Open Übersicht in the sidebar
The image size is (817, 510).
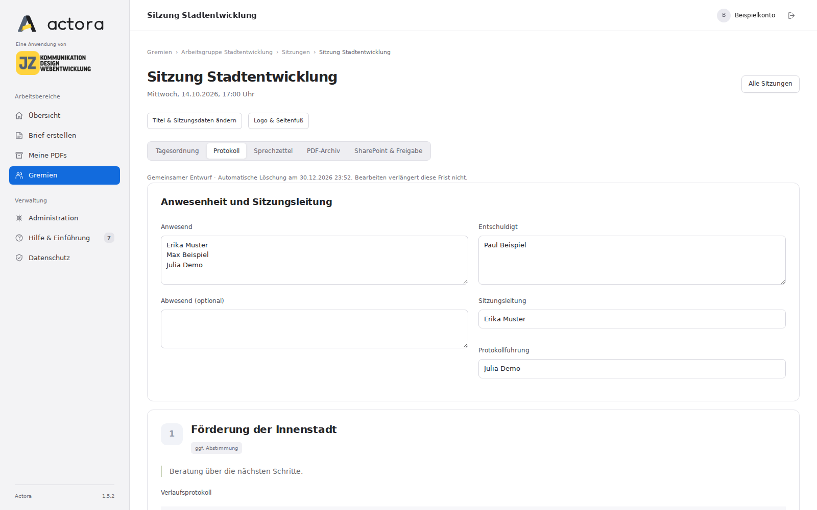[64, 116]
